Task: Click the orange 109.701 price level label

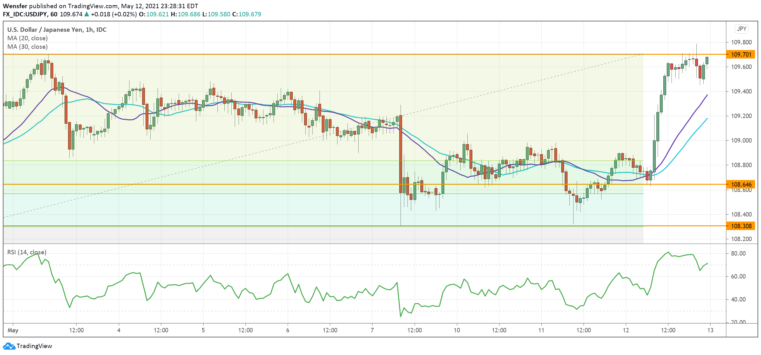Action: click(741, 54)
